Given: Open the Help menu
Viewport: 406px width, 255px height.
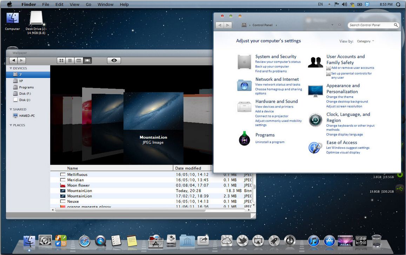Looking at the screenshot, I should coord(124,5).
